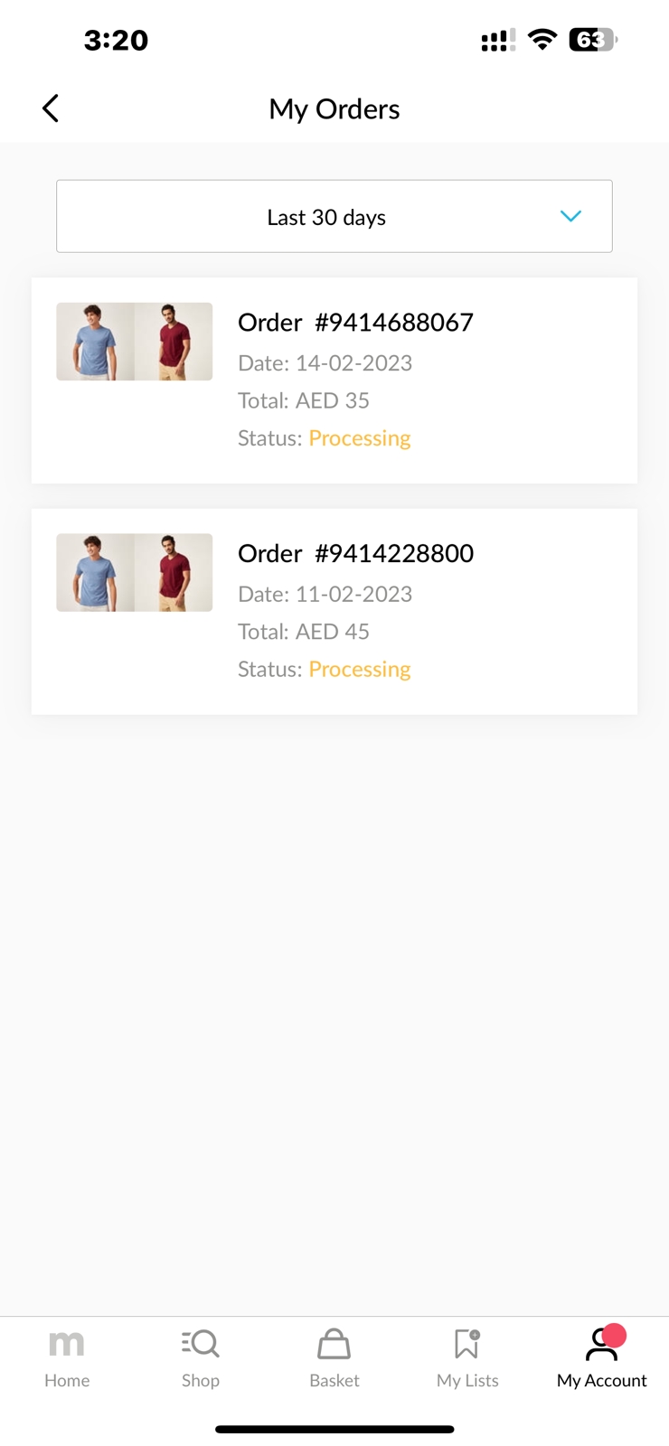Image resolution: width=669 pixels, height=1446 pixels.
Task: Tap Processing status of second order
Action: tap(360, 669)
